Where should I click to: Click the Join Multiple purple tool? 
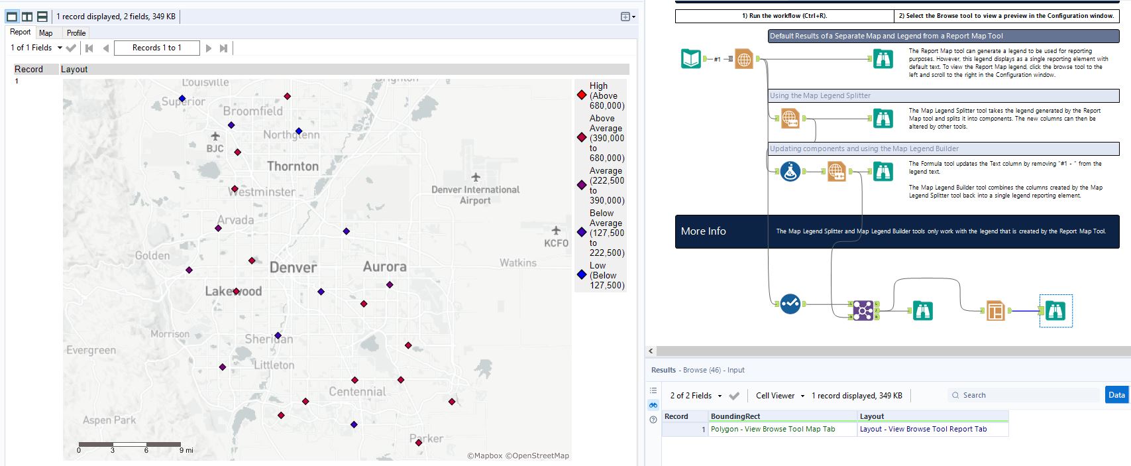[862, 310]
